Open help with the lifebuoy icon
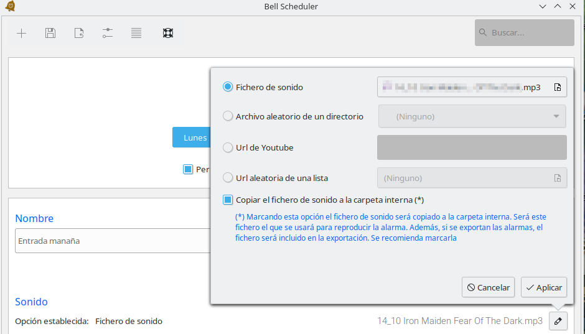 [x=167, y=34]
